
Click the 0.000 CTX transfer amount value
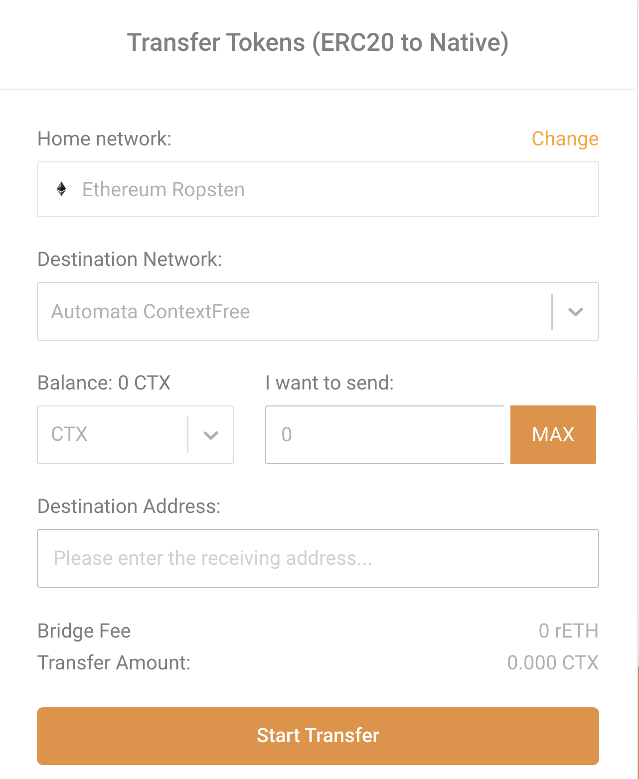click(553, 663)
